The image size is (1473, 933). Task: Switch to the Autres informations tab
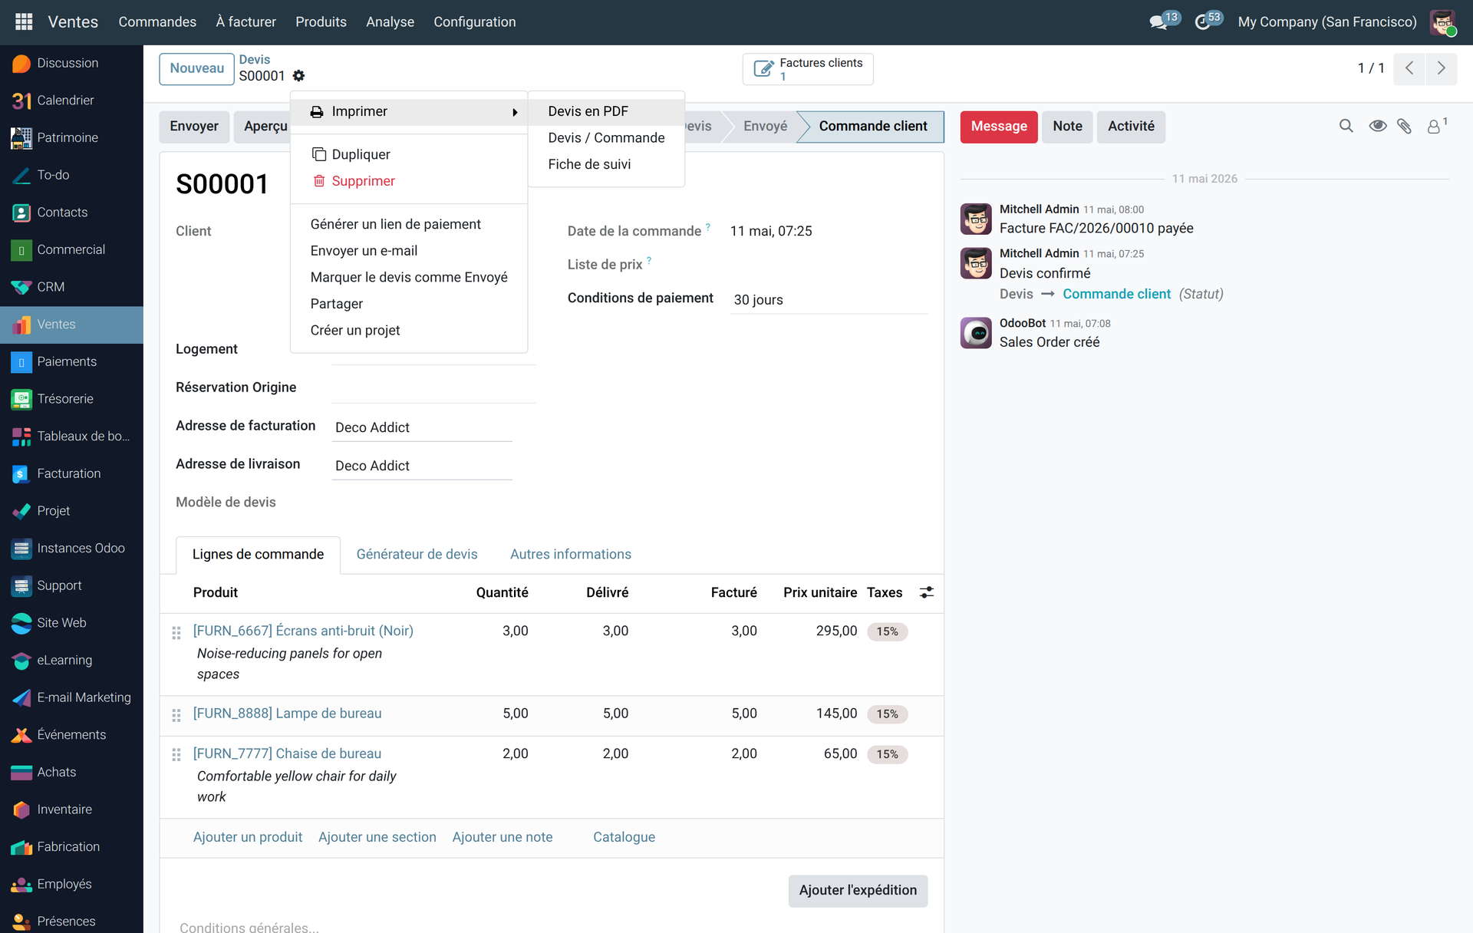571,554
